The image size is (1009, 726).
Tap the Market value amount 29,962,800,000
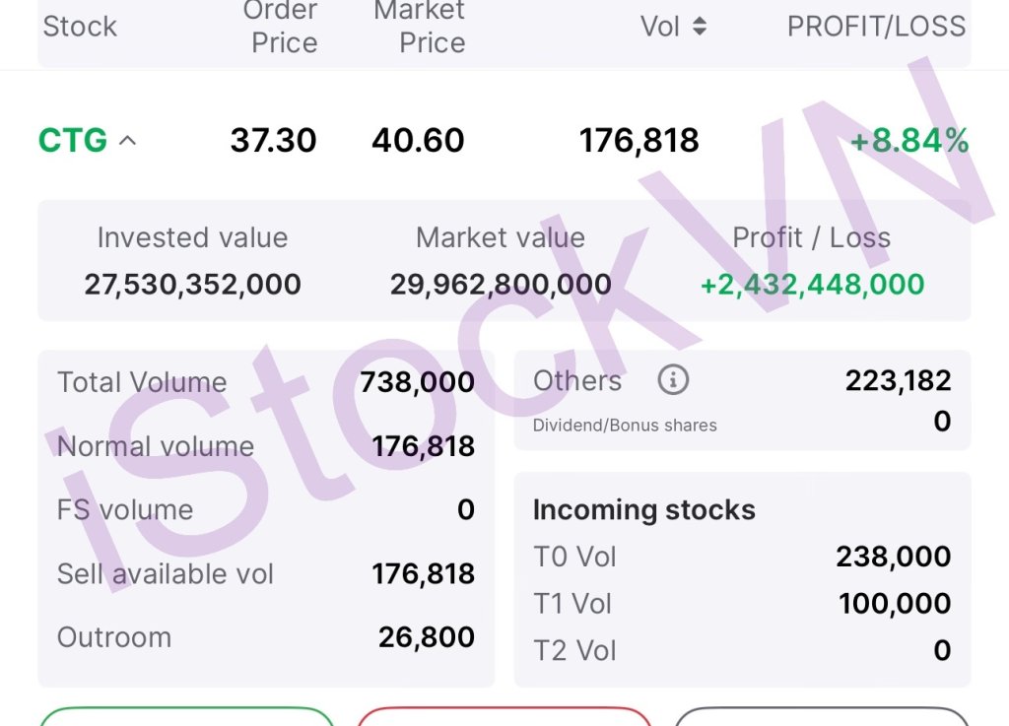[x=501, y=285]
